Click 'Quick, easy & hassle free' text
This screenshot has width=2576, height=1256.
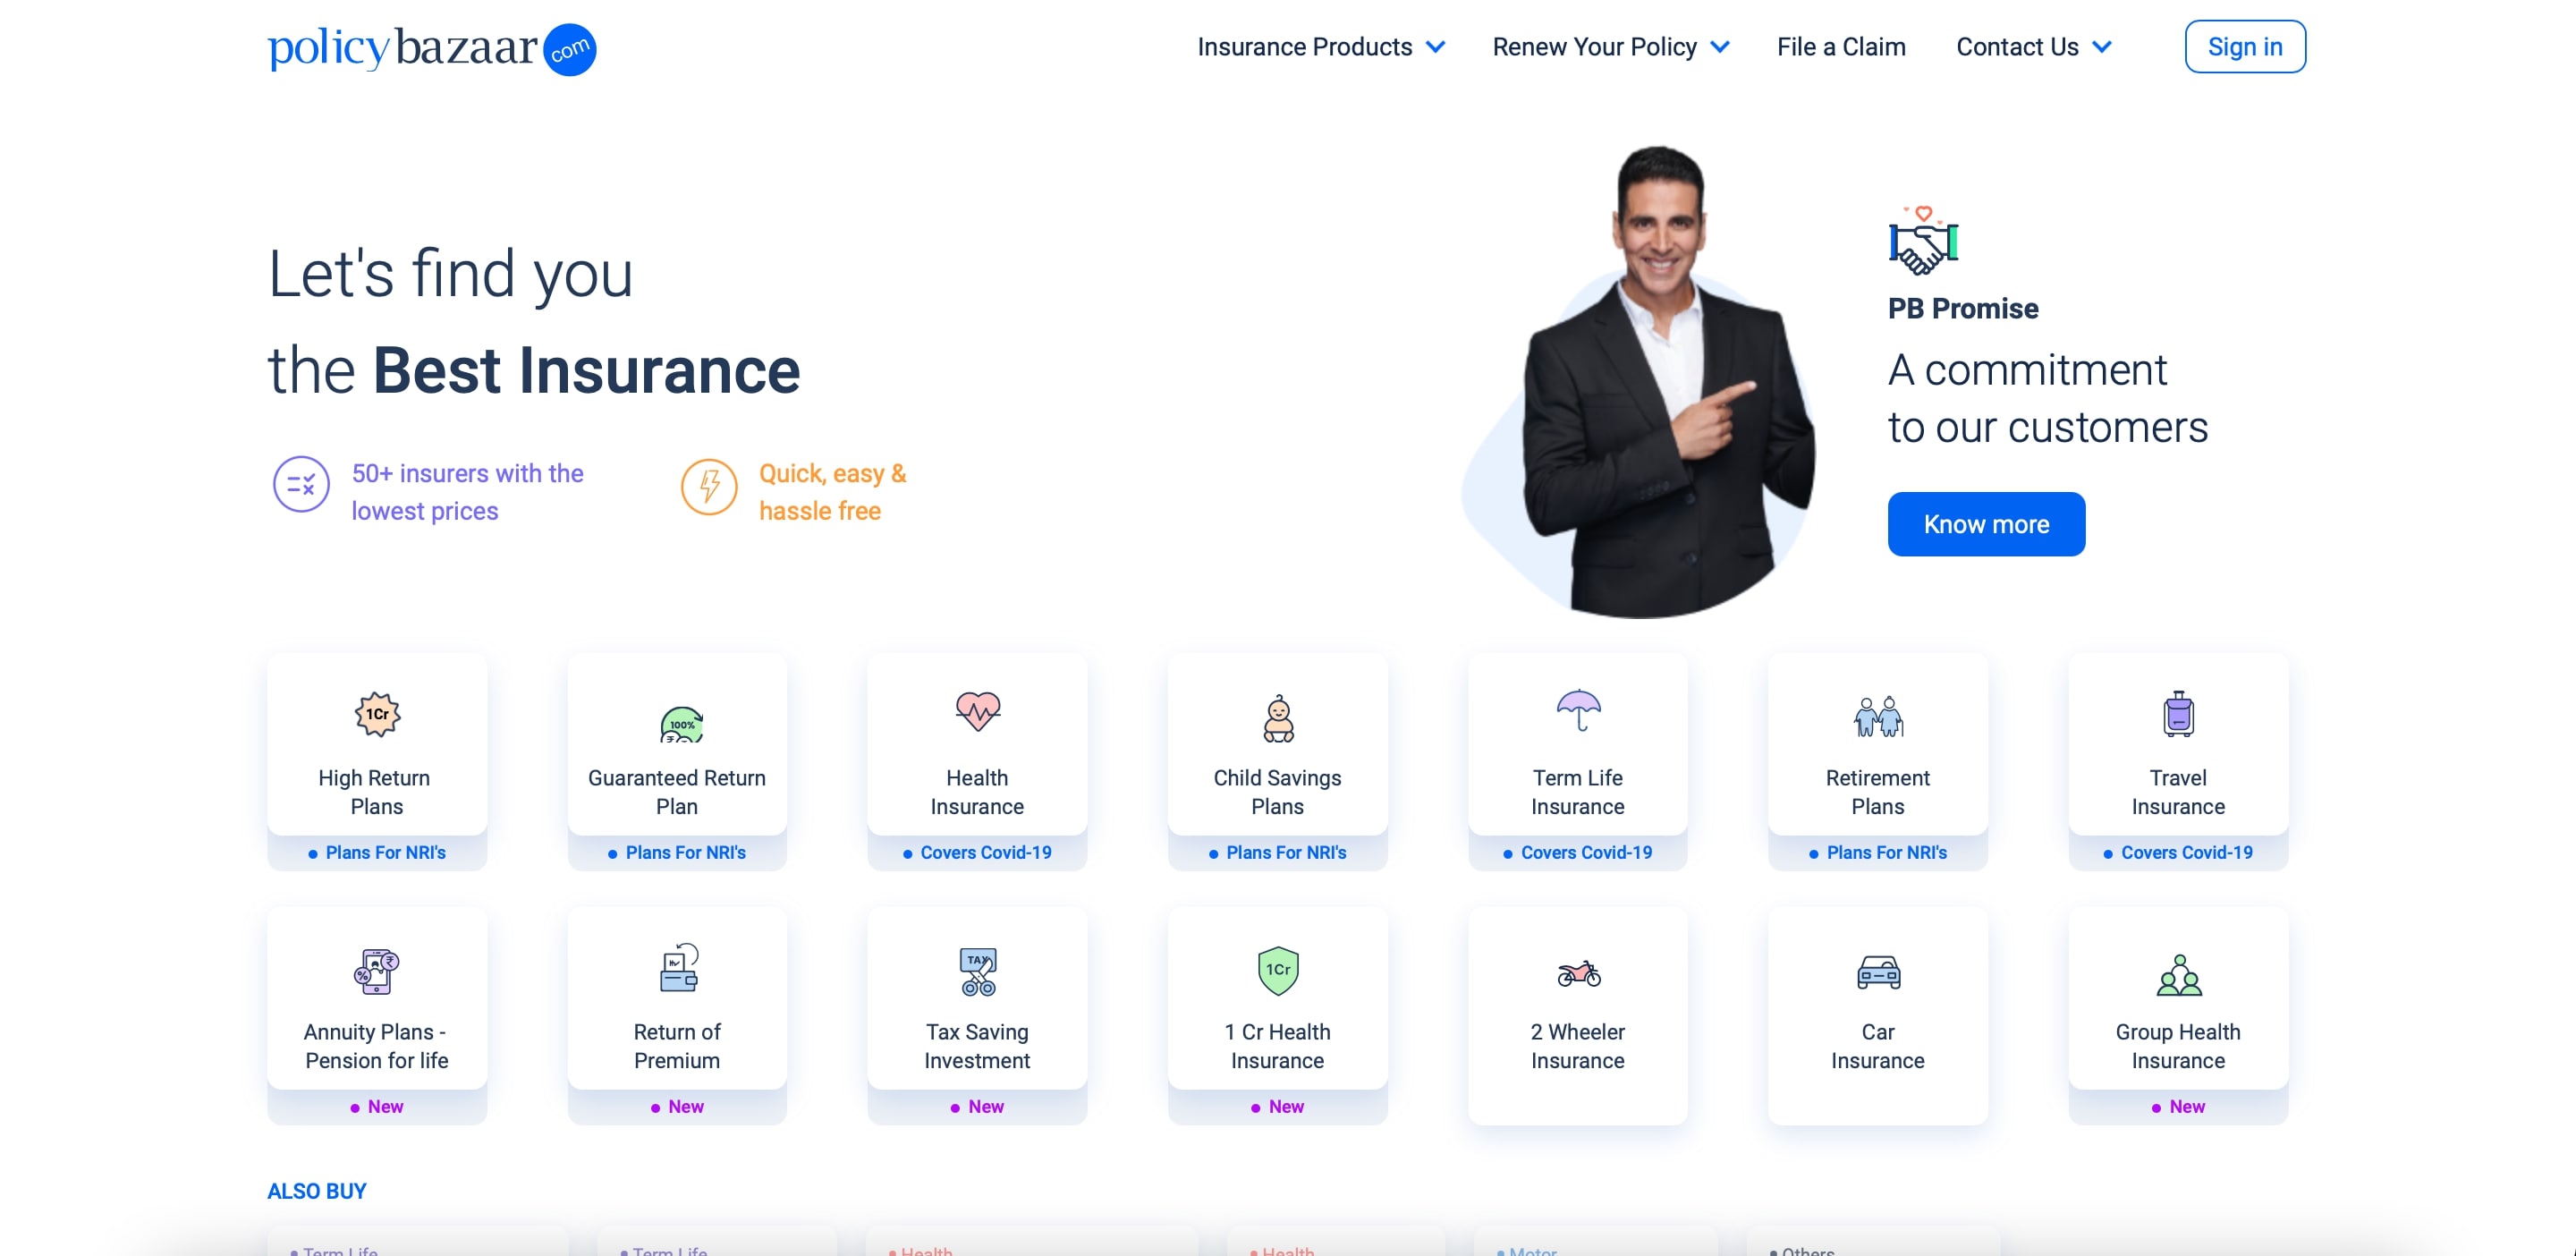coord(833,492)
